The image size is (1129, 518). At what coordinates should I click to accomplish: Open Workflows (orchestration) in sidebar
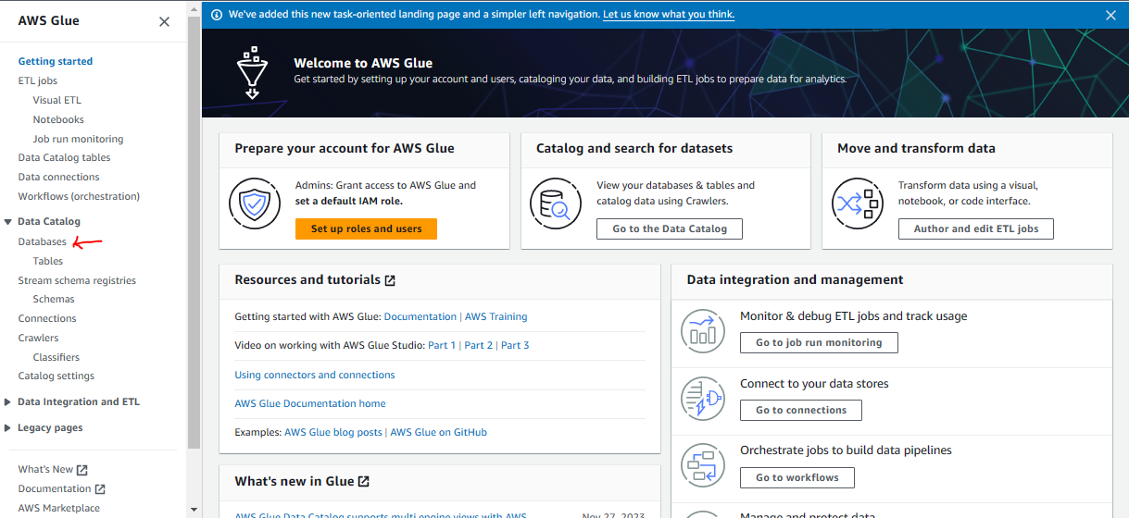click(79, 196)
